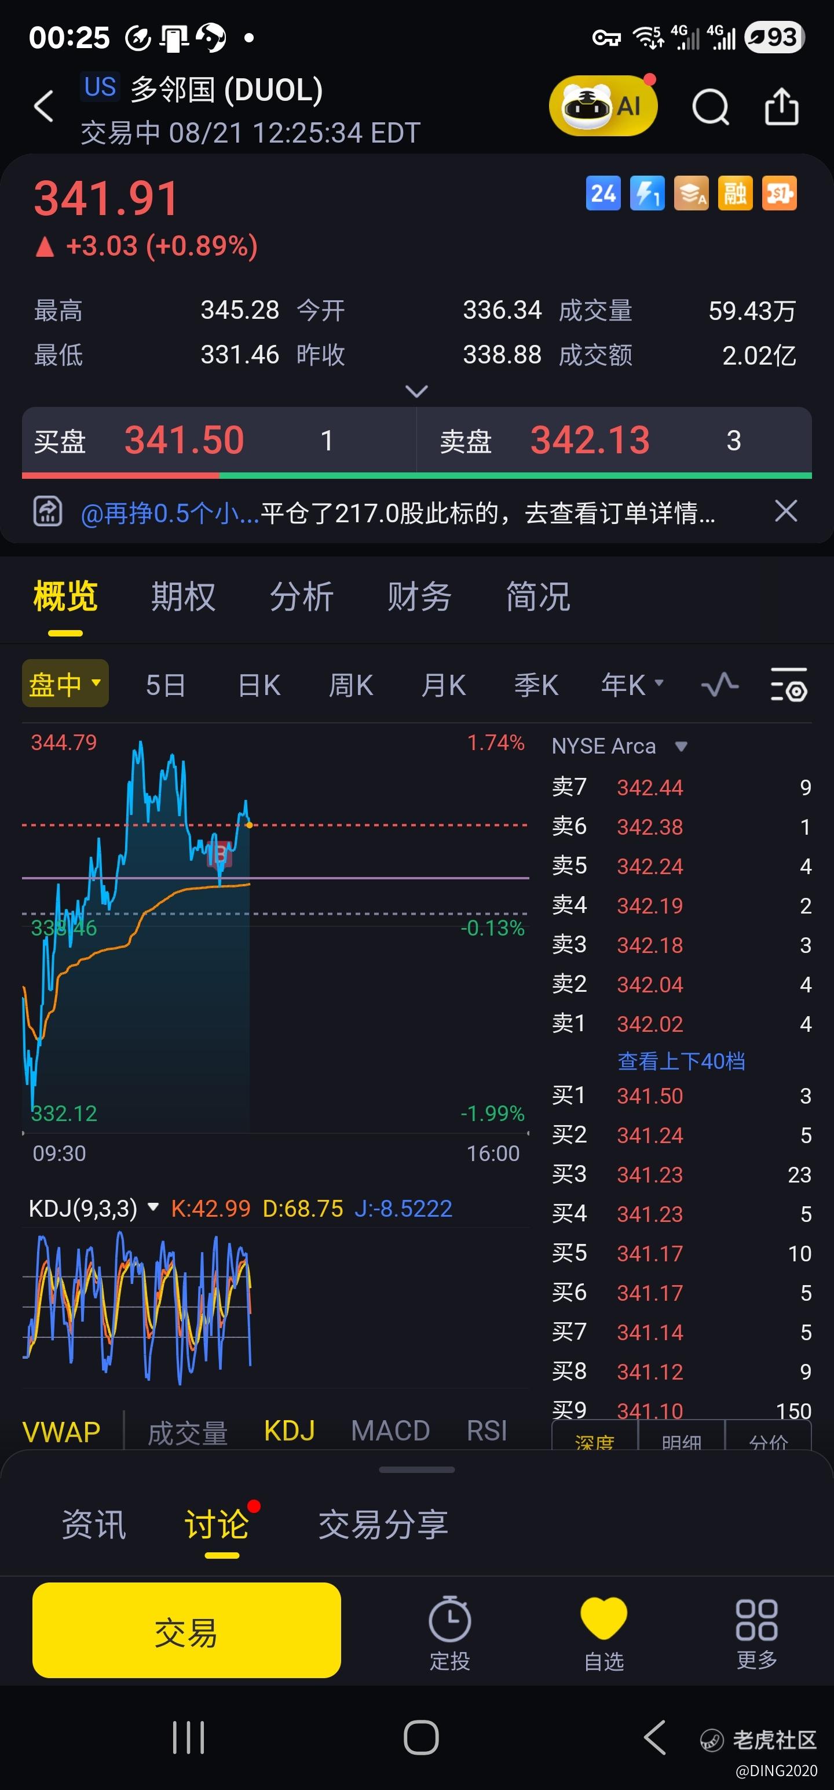Tap the 老虎社区 watermark logo
This screenshot has height=1790, width=834.
click(x=758, y=1740)
